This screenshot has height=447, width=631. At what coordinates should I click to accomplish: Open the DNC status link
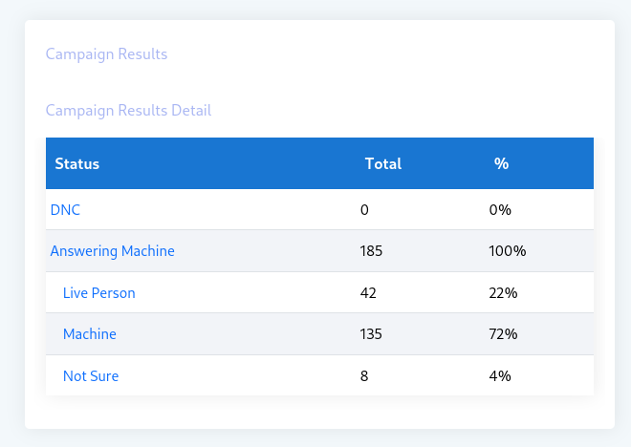tap(65, 209)
